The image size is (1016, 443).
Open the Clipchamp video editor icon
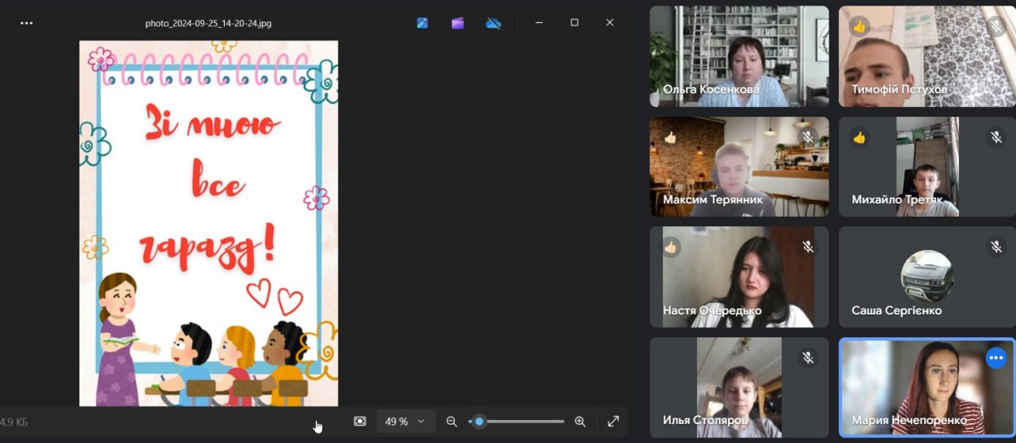pos(457,23)
